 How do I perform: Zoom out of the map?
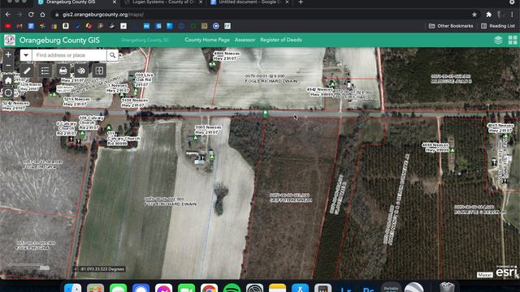pyautogui.click(x=8, y=66)
